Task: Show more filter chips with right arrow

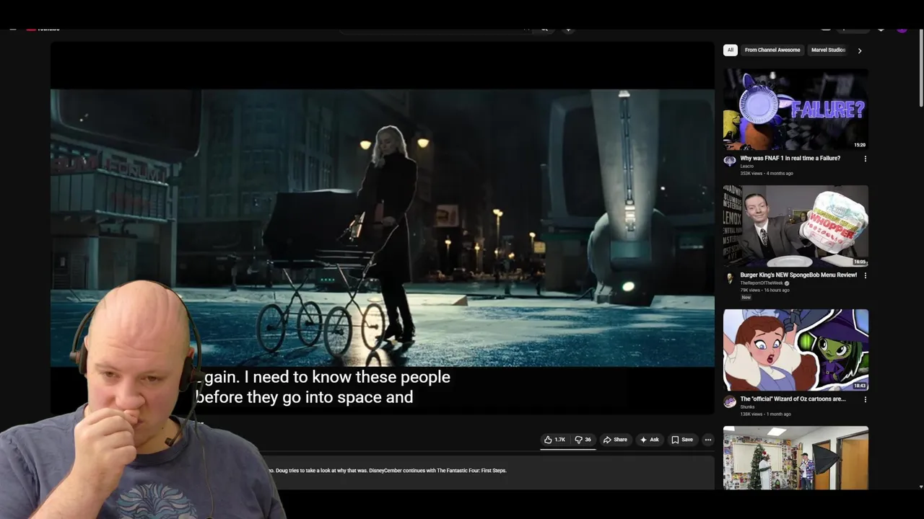Action: click(x=859, y=50)
